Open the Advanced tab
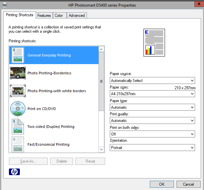This screenshot has width=204, height=190. 77,16
